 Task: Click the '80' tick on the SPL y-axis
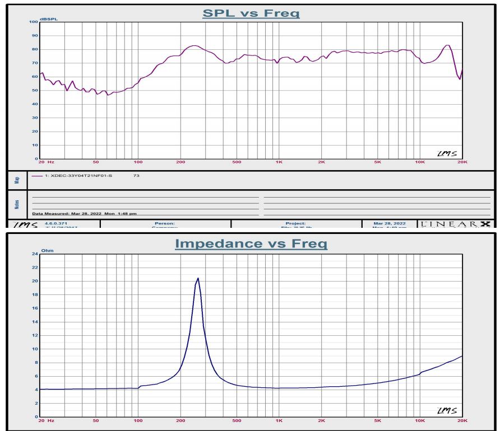[34, 49]
